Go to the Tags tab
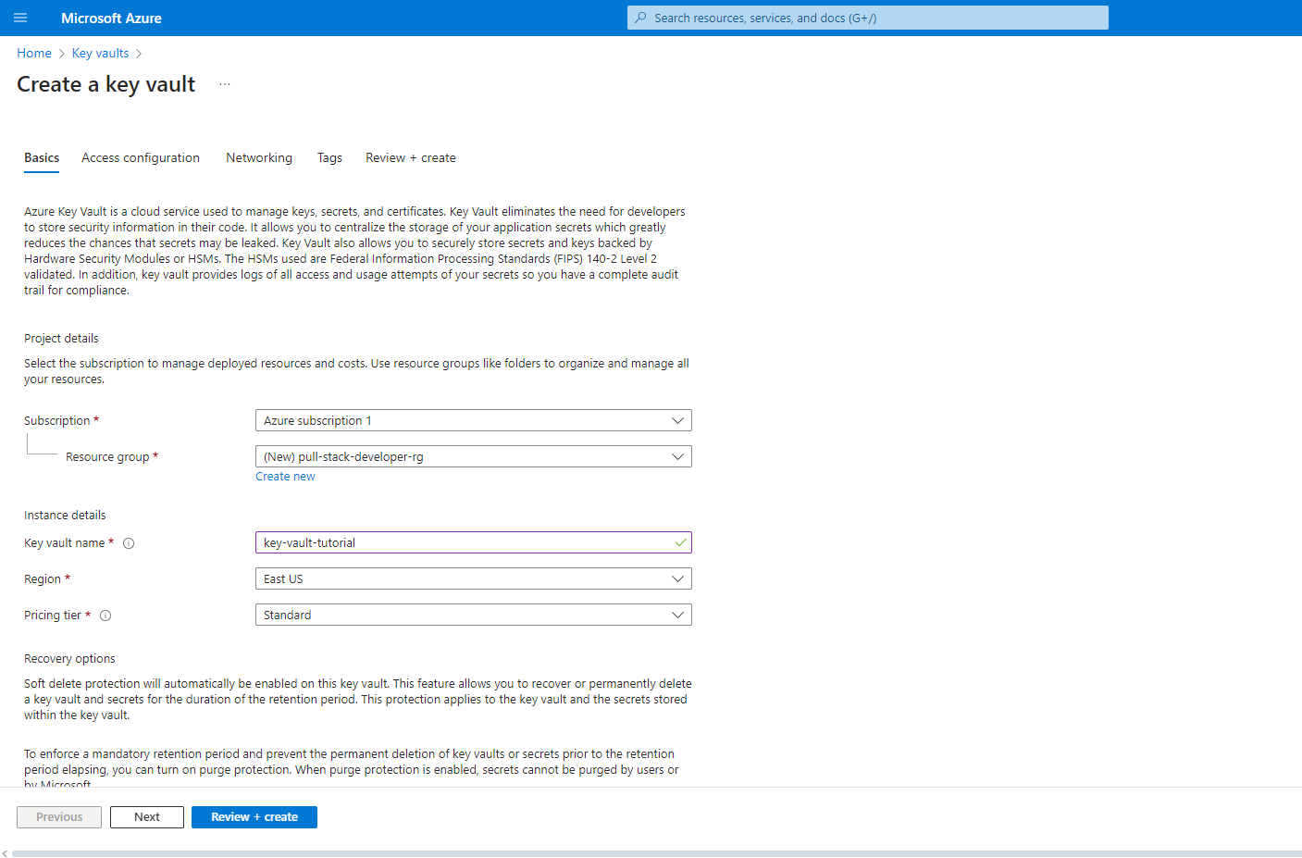Screen dimensions: 1302x858 coord(329,158)
